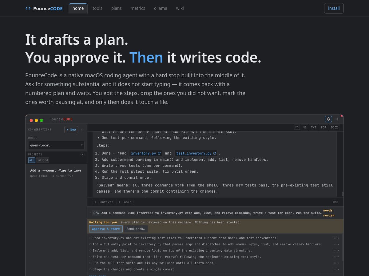The height and width of the screenshot is (276, 369).
Task: Remove the 'Read inventory.py' step
Action: pyautogui.click(x=339, y=238)
